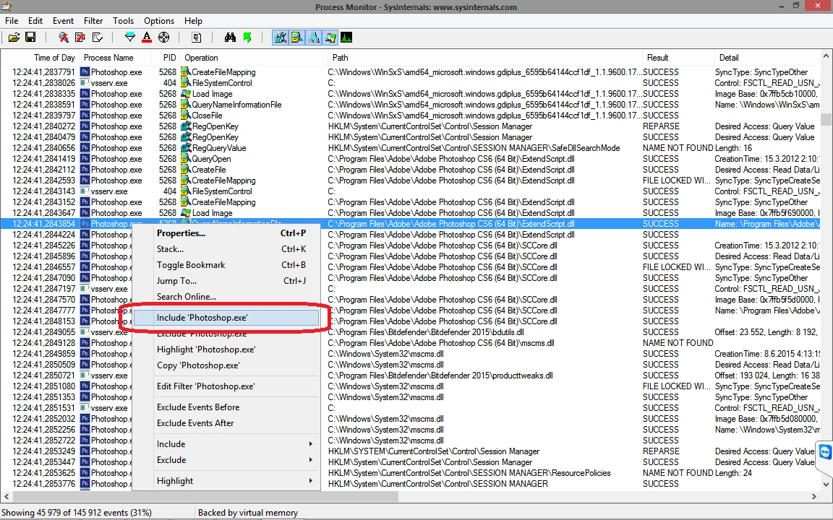Click Load Image icon in row 12:24:41,2838335
The width and height of the screenshot is (833, 520).
point(185,93)
